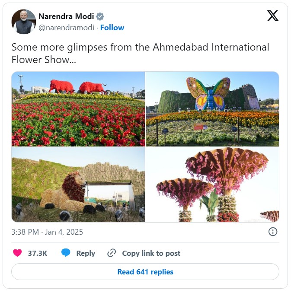Follow the @narendramodi account

pyautogui.click(x=112, y=28)
